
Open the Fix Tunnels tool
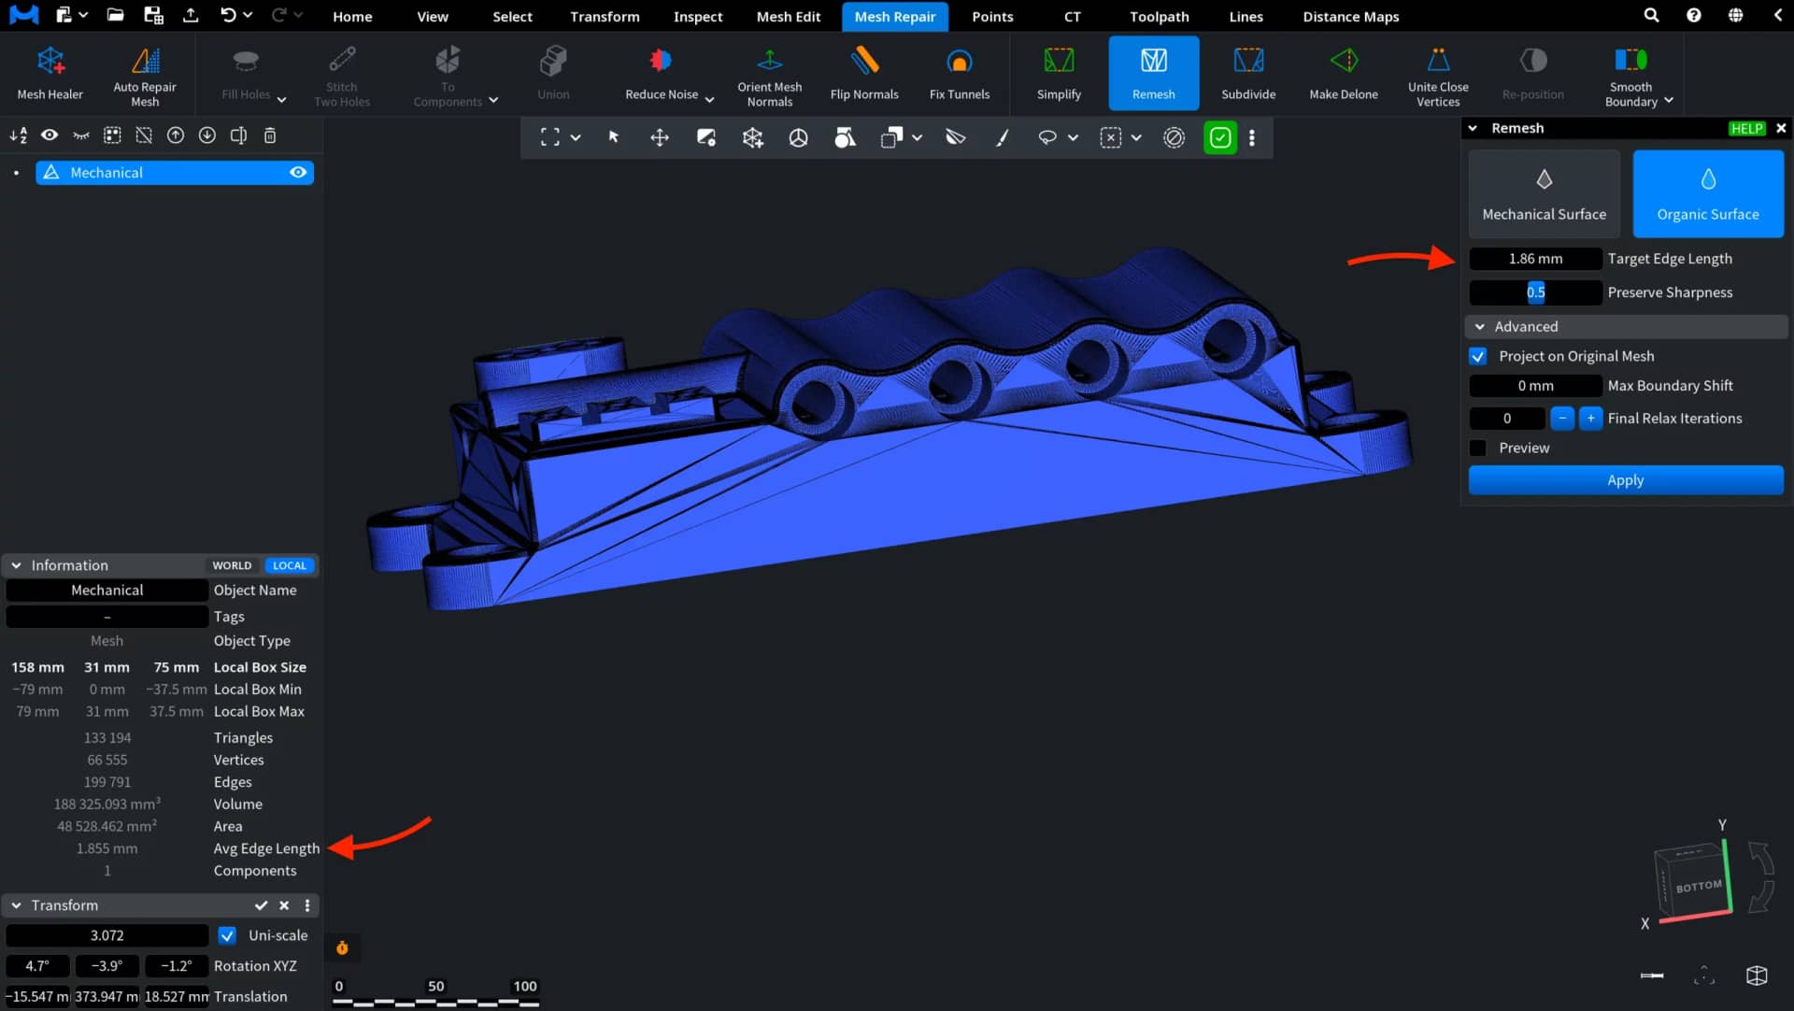(960, 73)
